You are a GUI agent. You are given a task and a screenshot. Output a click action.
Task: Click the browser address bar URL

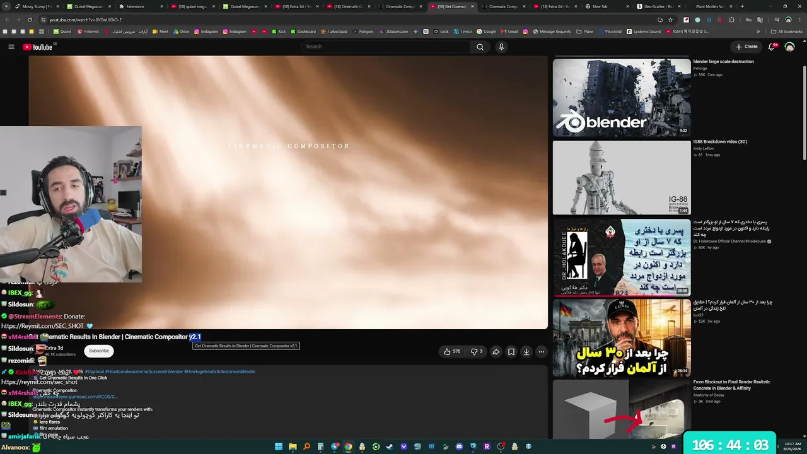pos(86,20)
